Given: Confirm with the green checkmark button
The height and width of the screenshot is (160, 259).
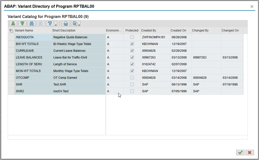Looking at the screenshot, I should click(240, 152).
